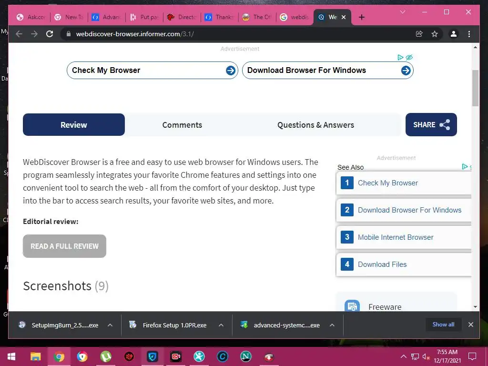
Task: Open downloaded Firefox Setup 1.0PR.exe
Action: pos(168,325)
